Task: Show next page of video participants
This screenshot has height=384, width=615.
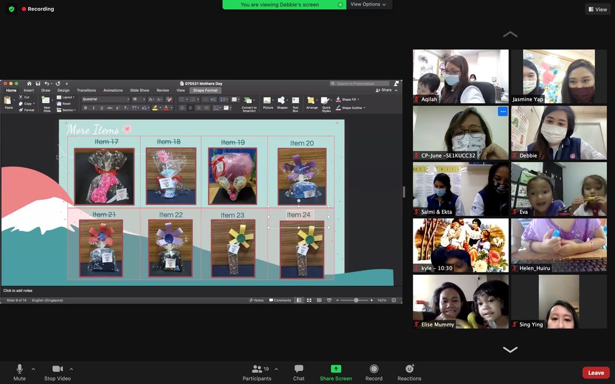Action: 510,349
